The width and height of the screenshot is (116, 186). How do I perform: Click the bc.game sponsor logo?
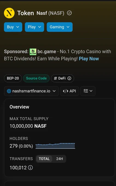click(x=33, y=52)
